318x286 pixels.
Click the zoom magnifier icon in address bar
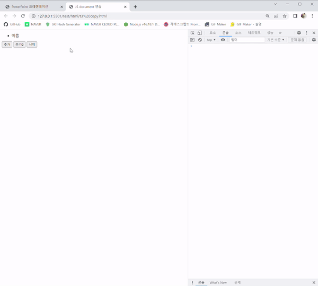(x=268, y=16)
